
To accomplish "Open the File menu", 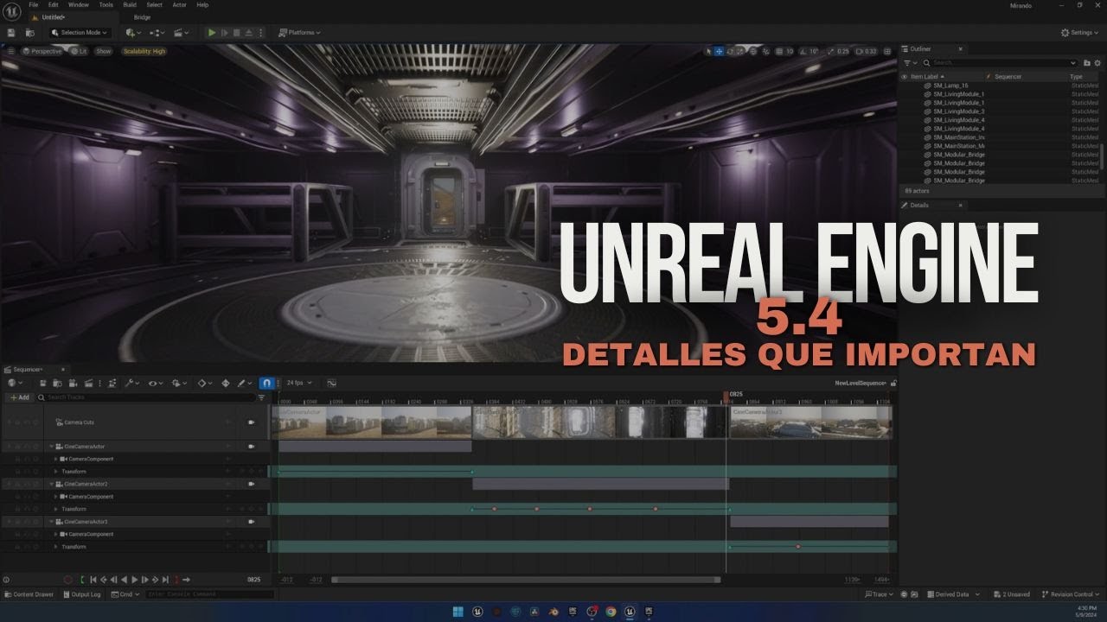I will click(x=33, y=4).
